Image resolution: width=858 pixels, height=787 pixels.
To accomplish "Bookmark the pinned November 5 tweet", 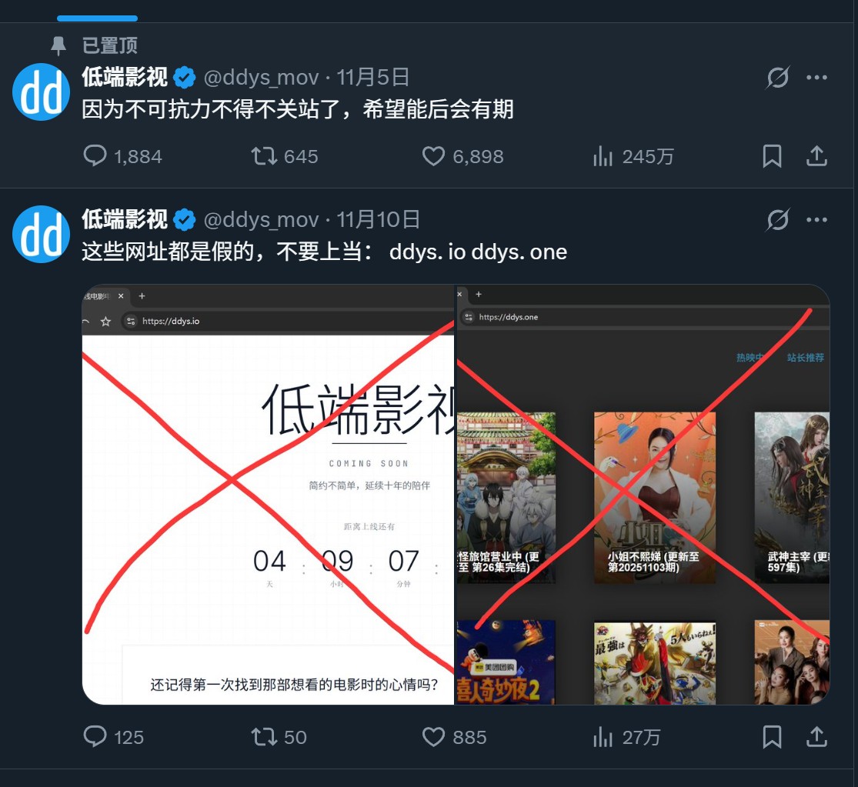I will pos(772,156).
